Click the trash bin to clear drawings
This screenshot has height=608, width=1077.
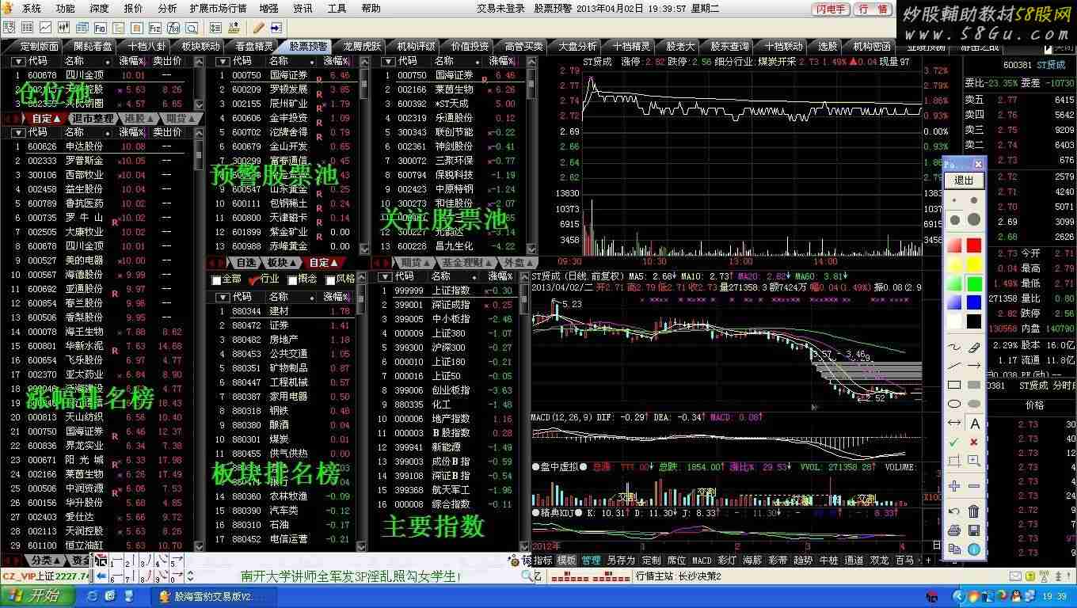[974, 511]
